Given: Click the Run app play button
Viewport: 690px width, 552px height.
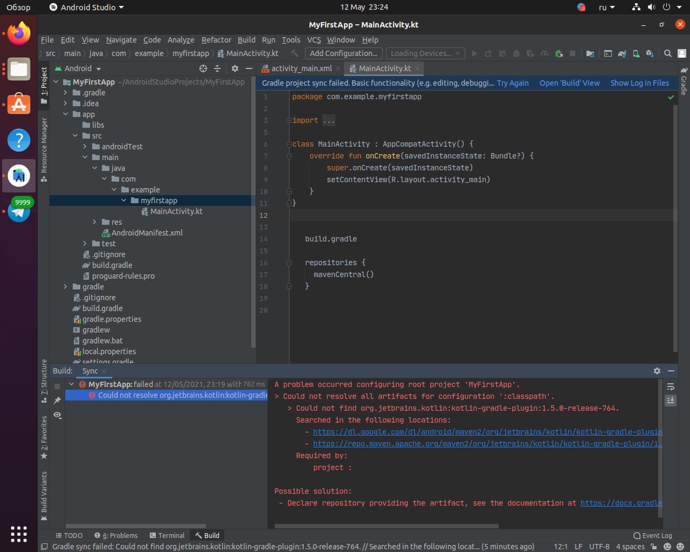Looking at the screenshot, I should pyautogui.click(x=474, y=53).
